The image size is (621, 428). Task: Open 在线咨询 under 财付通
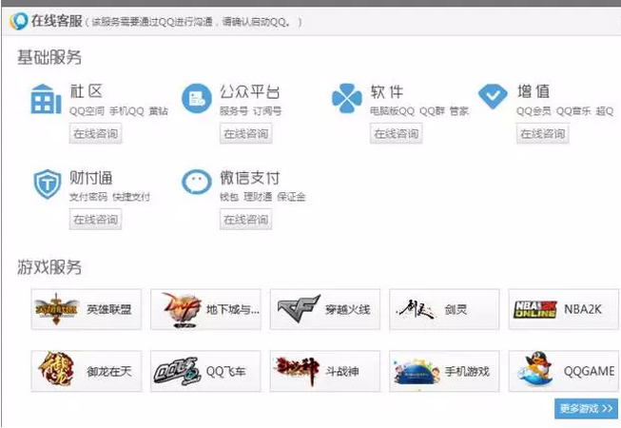point(95,220)
